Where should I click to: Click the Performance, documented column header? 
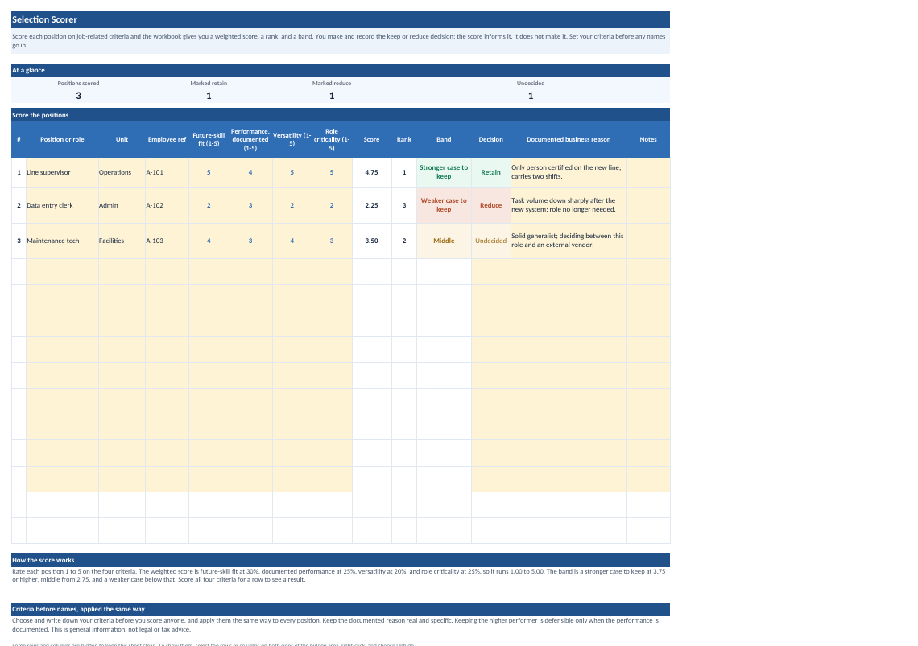[x=250, y=140]
